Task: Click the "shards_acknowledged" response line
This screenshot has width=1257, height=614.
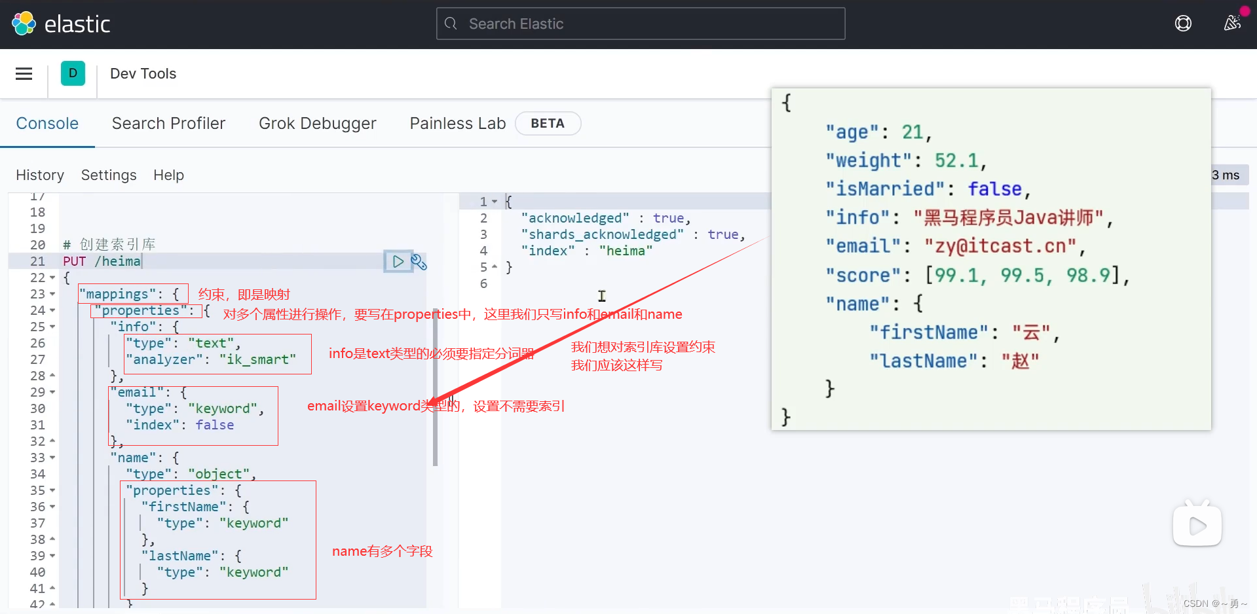Action: pyautogui.click(x=633, y=234)
